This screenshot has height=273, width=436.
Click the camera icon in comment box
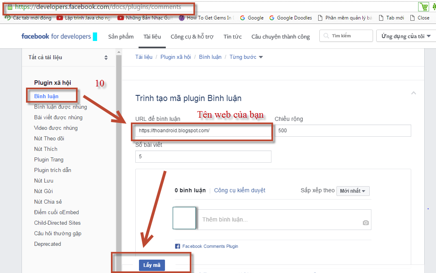[x=366, y=223]
